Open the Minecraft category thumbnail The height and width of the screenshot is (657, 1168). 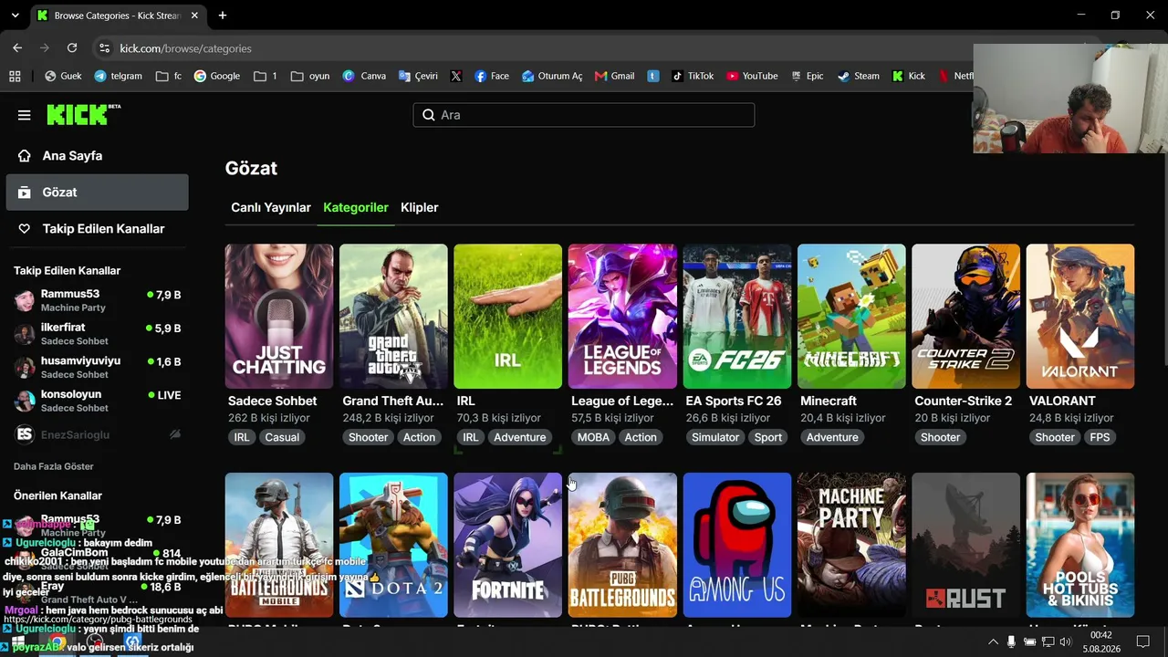[x=851, y=316]
